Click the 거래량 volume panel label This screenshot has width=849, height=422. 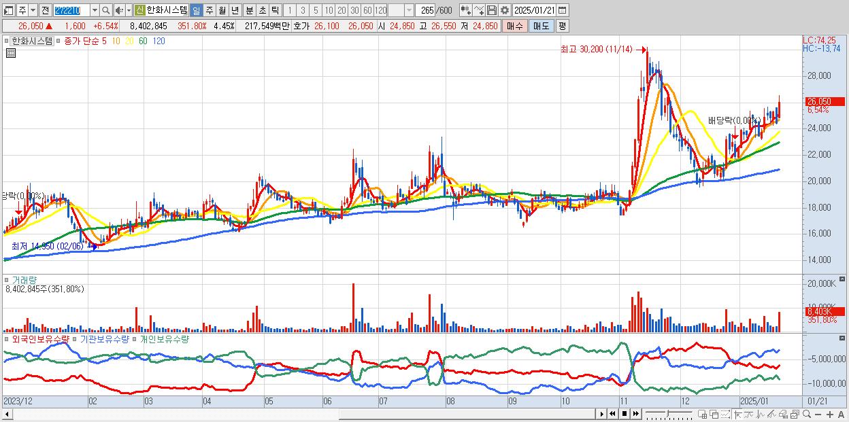[x=24, y=279]
